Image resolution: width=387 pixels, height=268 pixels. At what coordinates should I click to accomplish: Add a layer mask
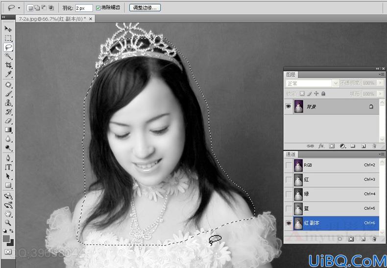point(332,146)
